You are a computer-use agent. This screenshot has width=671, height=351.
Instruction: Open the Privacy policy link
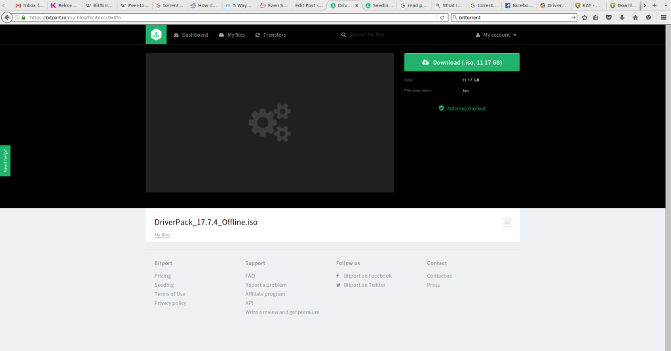click(x=170, y=303)
